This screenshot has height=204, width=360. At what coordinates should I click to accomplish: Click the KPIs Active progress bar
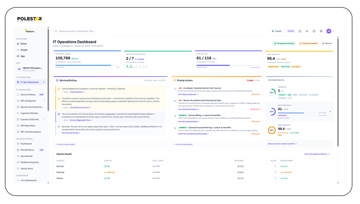228,65
